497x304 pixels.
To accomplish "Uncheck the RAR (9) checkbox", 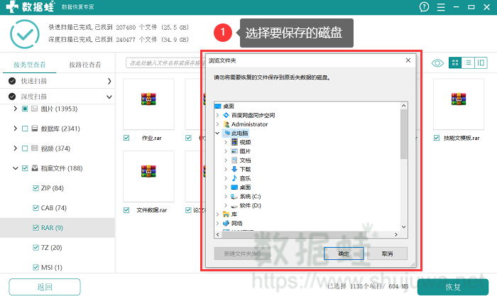I will click(35, 227).
